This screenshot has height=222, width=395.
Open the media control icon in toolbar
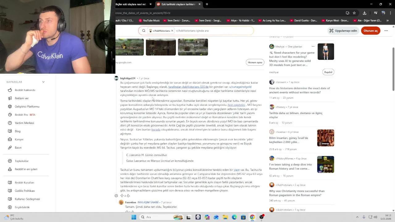coord(376,13)
